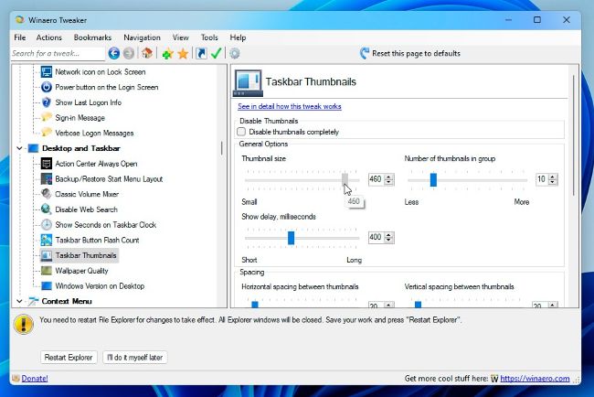Open the Tools menu

209,38
